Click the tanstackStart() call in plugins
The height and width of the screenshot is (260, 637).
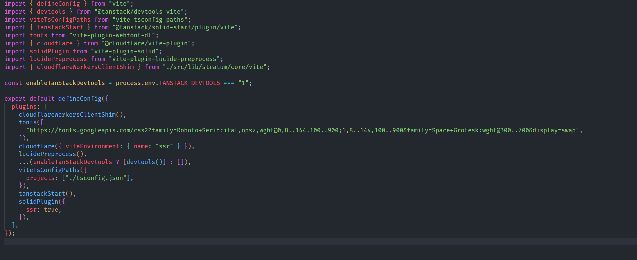pos(46,194)
